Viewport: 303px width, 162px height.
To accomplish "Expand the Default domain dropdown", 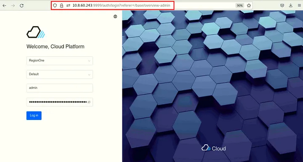I will [x=60, y=74].
